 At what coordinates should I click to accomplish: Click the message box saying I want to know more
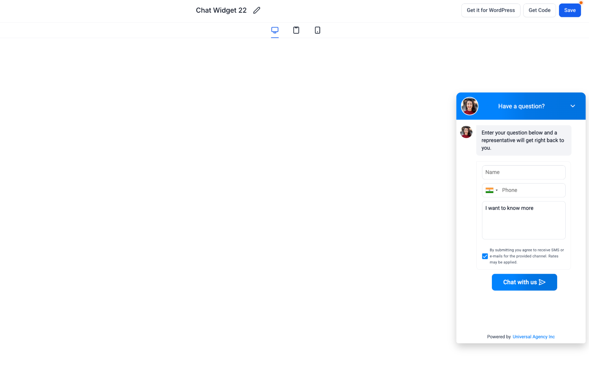(523, 220)
